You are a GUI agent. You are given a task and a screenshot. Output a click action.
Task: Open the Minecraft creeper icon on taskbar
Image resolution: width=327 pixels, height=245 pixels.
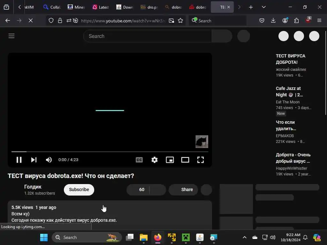(x=186, y=237)
